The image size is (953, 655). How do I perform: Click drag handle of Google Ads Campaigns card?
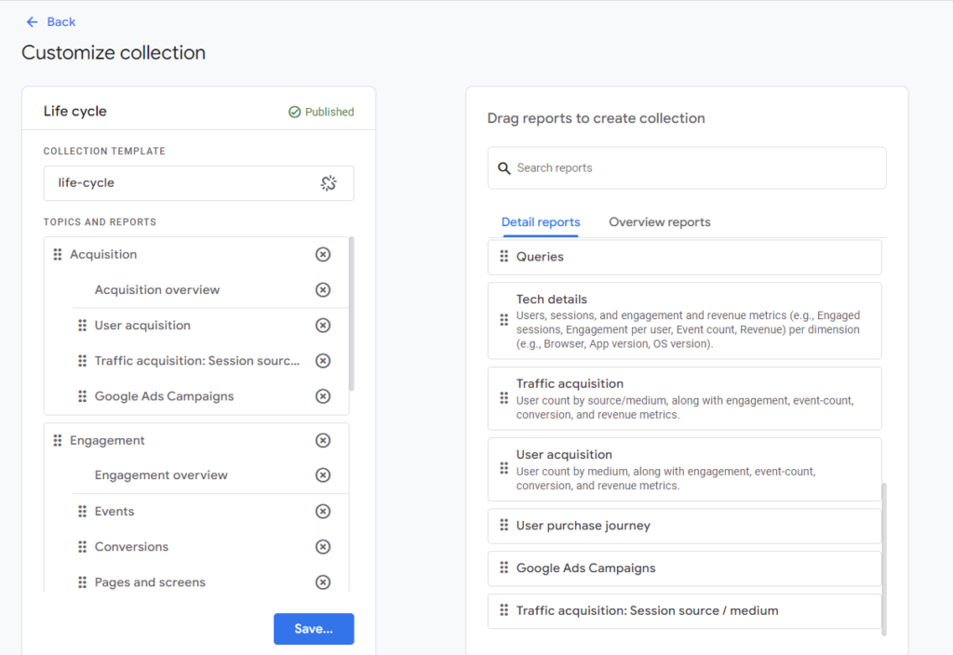pos(503,568)
